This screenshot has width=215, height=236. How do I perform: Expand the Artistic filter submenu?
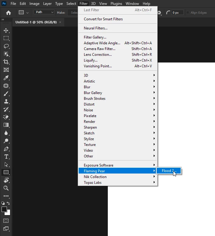(118, 81)
